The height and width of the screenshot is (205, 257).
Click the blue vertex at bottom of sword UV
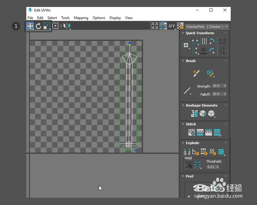click(136, 150)
